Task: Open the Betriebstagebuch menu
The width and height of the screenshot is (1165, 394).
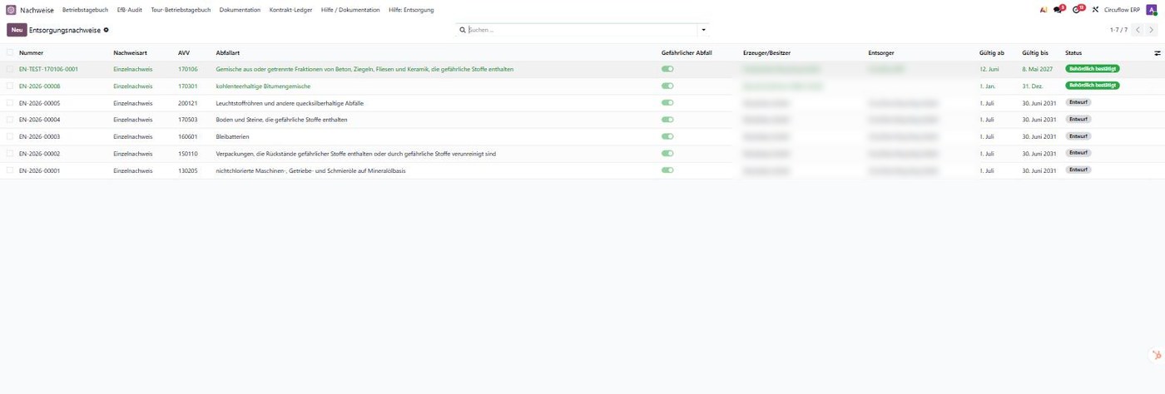Action: point(85,10)
